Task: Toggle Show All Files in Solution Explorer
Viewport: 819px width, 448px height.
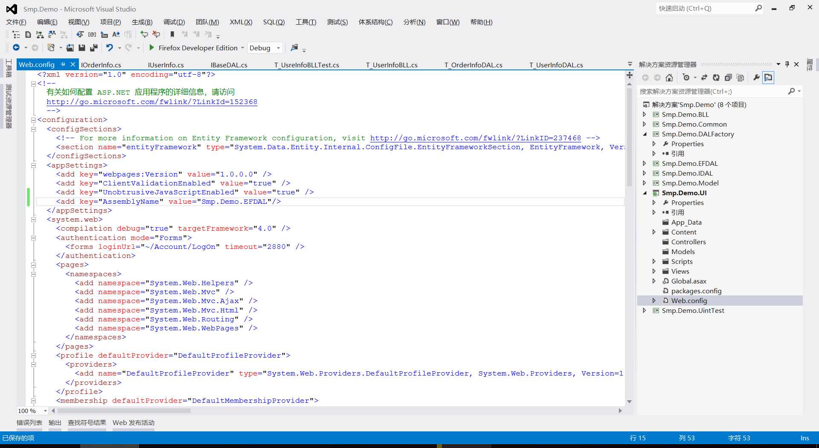Action: click(740, 78)
